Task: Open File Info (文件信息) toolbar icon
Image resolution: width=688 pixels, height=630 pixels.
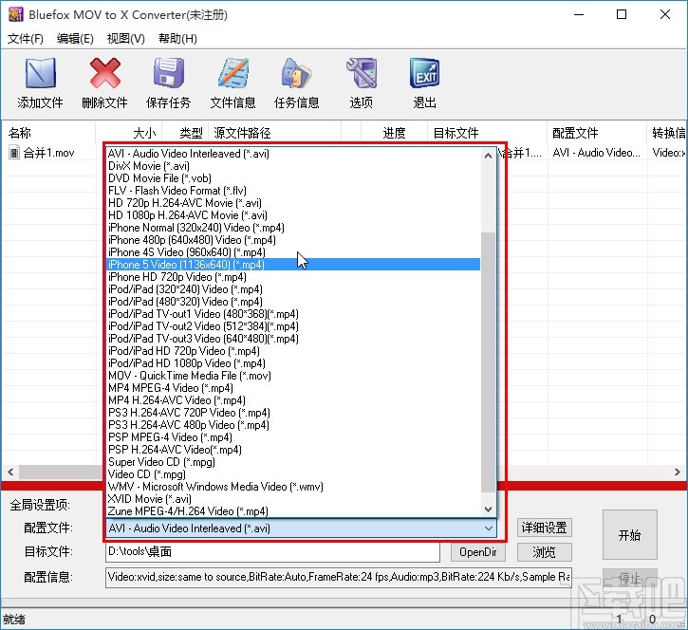Action: pos(233,73)
